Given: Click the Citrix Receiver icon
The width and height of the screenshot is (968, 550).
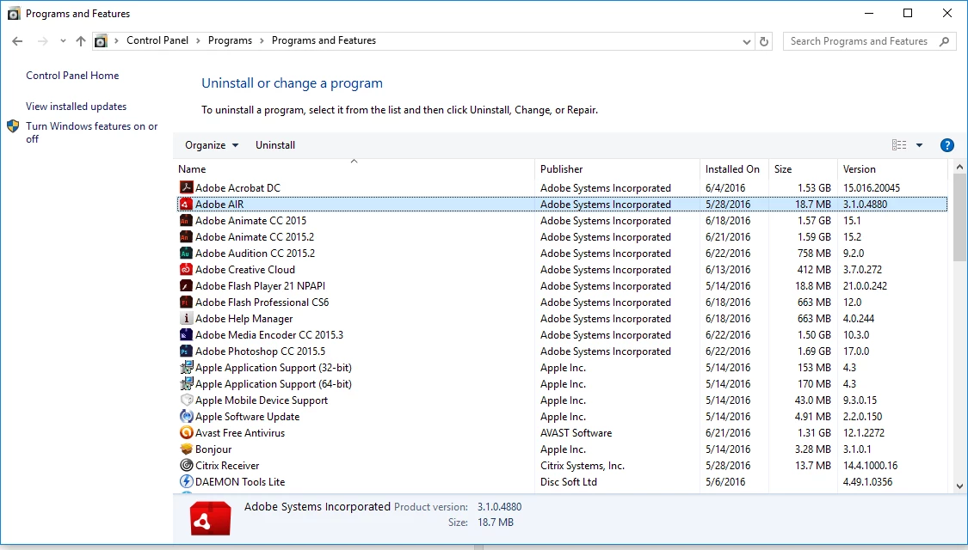Looking at the screenshot, I should click(186, 466).
